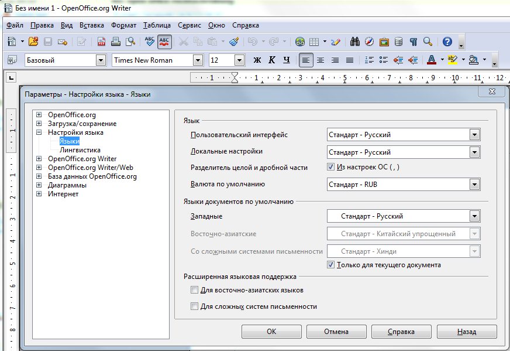This screenshot has height=351, width=510.
Task: Select 'Лингвистика' in options tree
Action: coord(80,150)
